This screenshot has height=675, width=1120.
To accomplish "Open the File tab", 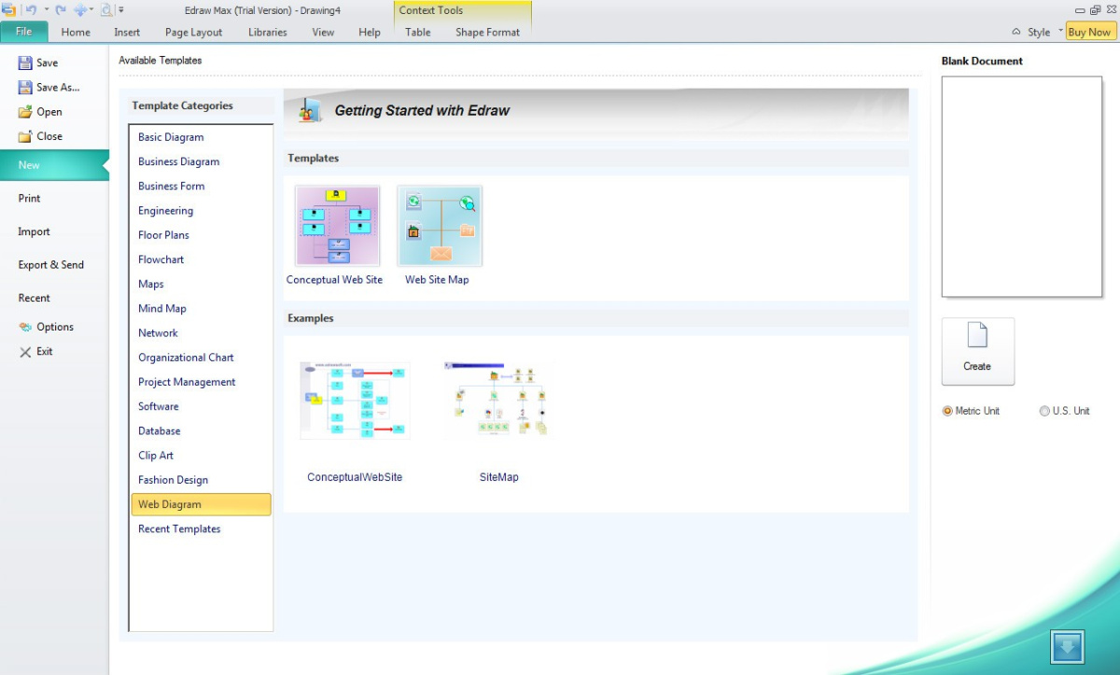I will (x=24, y=32).
